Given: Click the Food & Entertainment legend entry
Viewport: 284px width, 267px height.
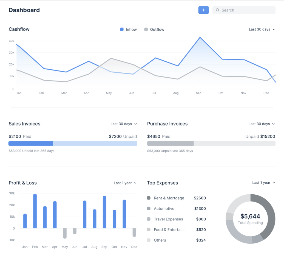Looking at the screenshot, I should (x=169, y=230).
